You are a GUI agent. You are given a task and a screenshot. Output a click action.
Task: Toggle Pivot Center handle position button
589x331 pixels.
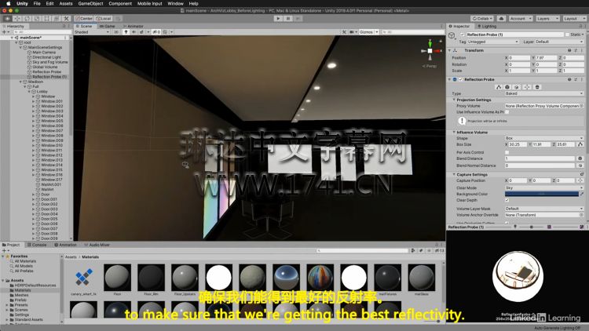84,18
